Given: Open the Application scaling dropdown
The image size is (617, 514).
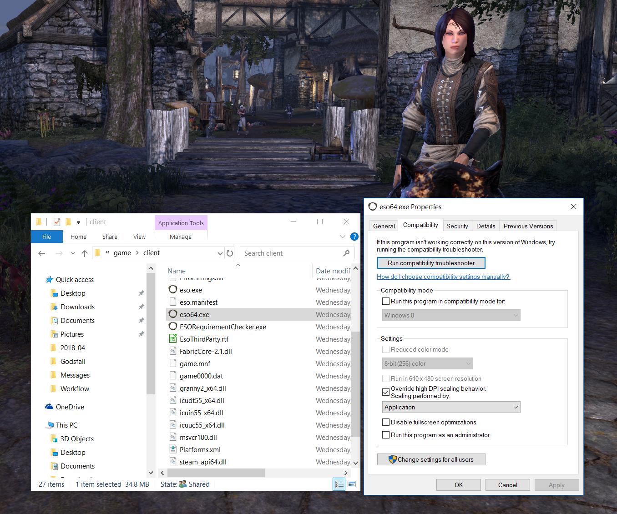Looking at the screenshot, I should click(451, 408).
